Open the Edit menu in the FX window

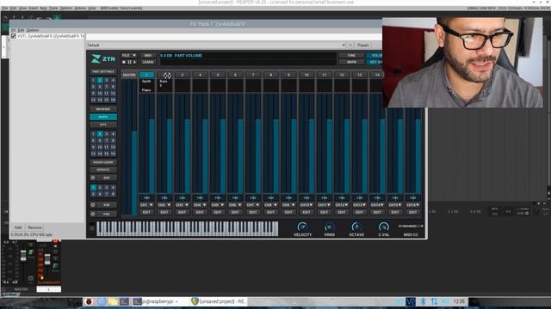point(21,30)
